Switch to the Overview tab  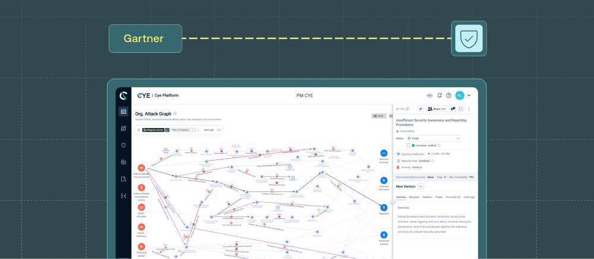(401, 197)
